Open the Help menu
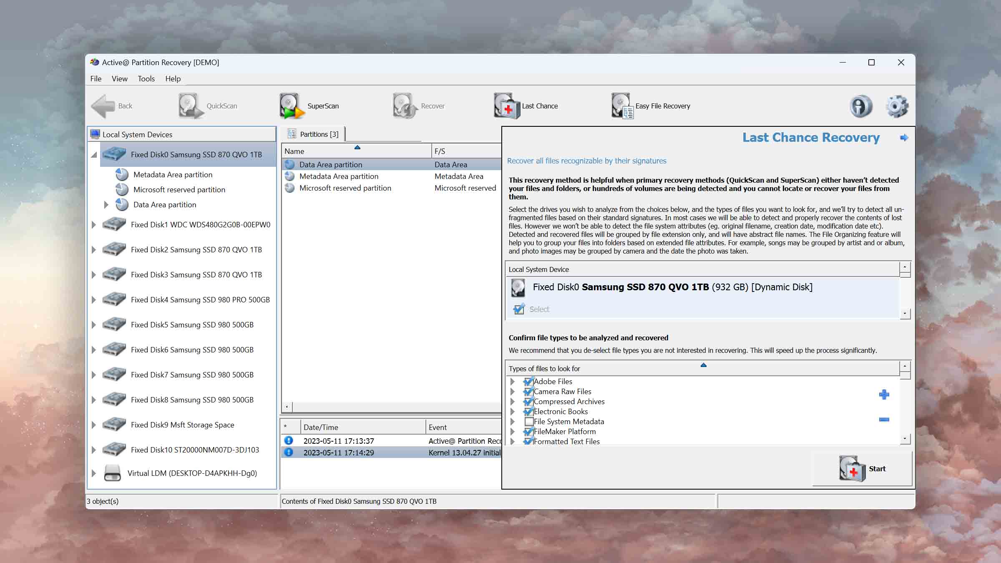Image resolution: width=1001 pixels, height=563 pixels. point(173,78)
